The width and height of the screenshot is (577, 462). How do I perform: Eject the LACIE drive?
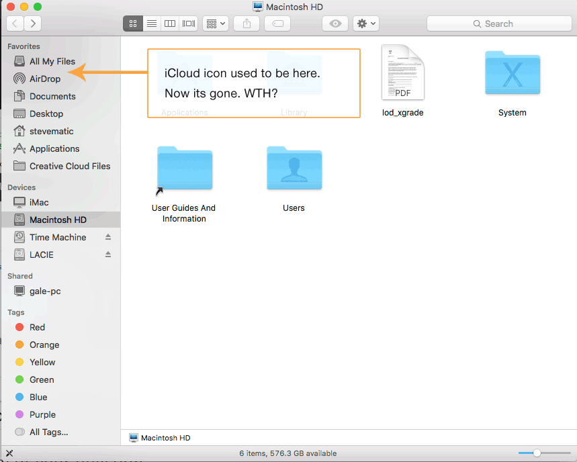[108, 255]
